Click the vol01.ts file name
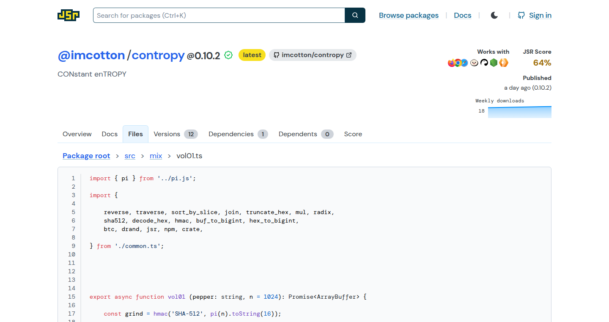609x322 pixels. point(189,156)
